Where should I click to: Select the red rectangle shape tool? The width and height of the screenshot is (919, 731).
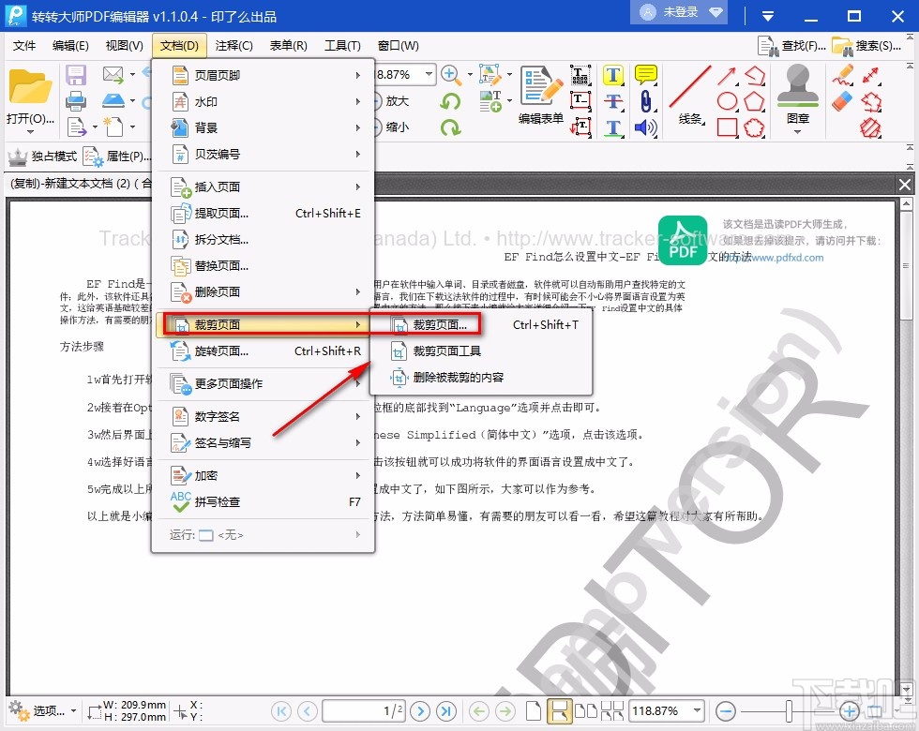[x=728, y=127]
